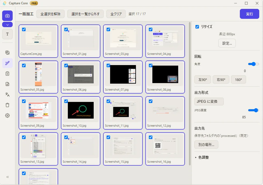Uncheck Screenshot_09.jpg checkbox
The width and height of the screenshot is (263, 185).
point(24,101)
